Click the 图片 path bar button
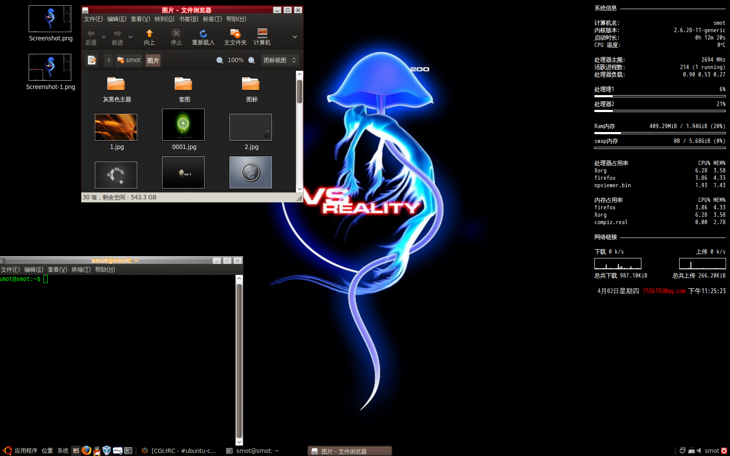The height and width of the screenshot is (456, 730). pyautogui.click(x=153, y=60)
